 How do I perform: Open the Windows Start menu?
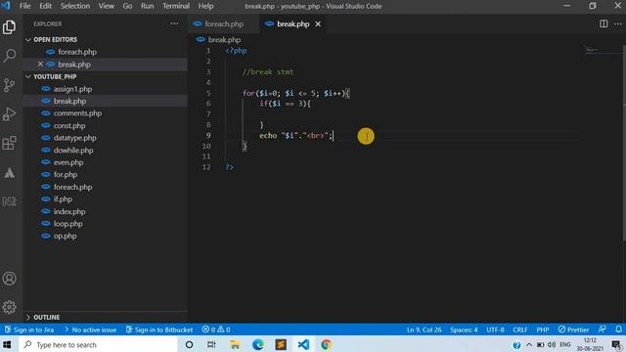click(8, 344)
